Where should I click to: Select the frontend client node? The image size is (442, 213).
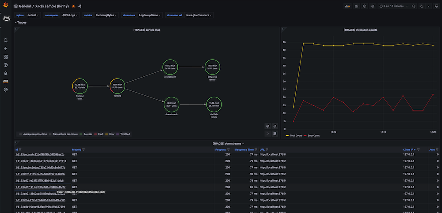coord(80,86)
